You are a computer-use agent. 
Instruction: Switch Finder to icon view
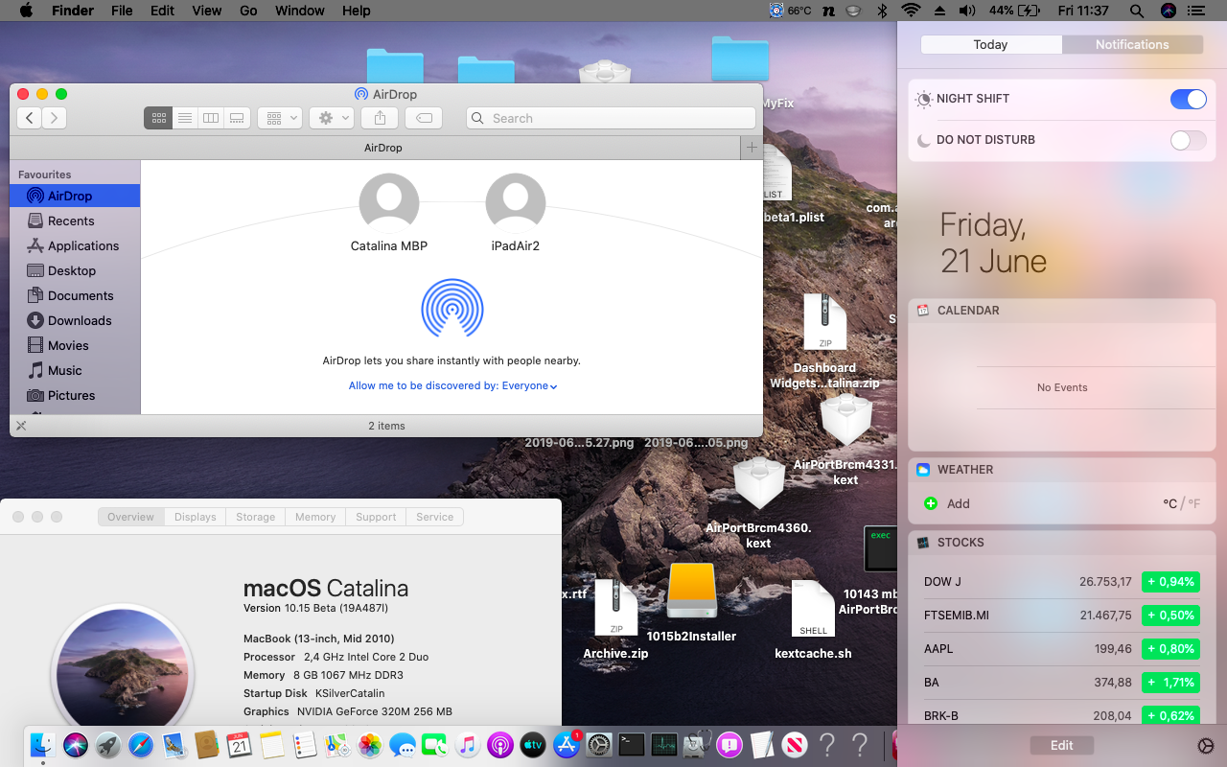[x=158, y=118]
